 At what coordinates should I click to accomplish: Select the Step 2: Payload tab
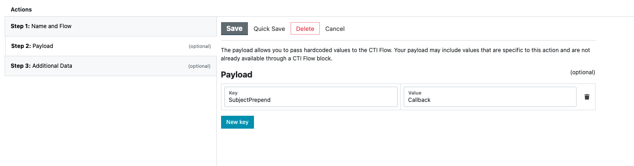click(111, 46)
